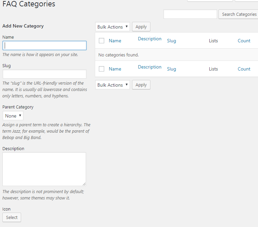The height and width of the screenshot is (227, 258).
Task: Click the search categories text box
Action: (190, 14)
